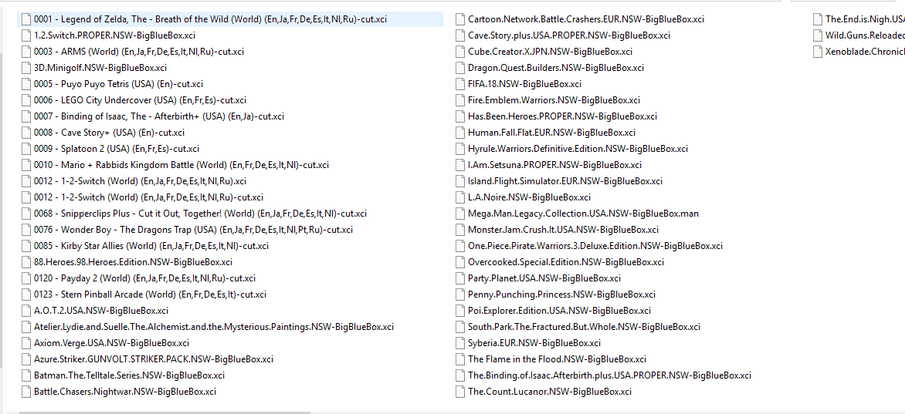Screen dimensions: 905x414
Task: Select Has.Been.Heroes.PROPER file
Action: tap(562, 116)
